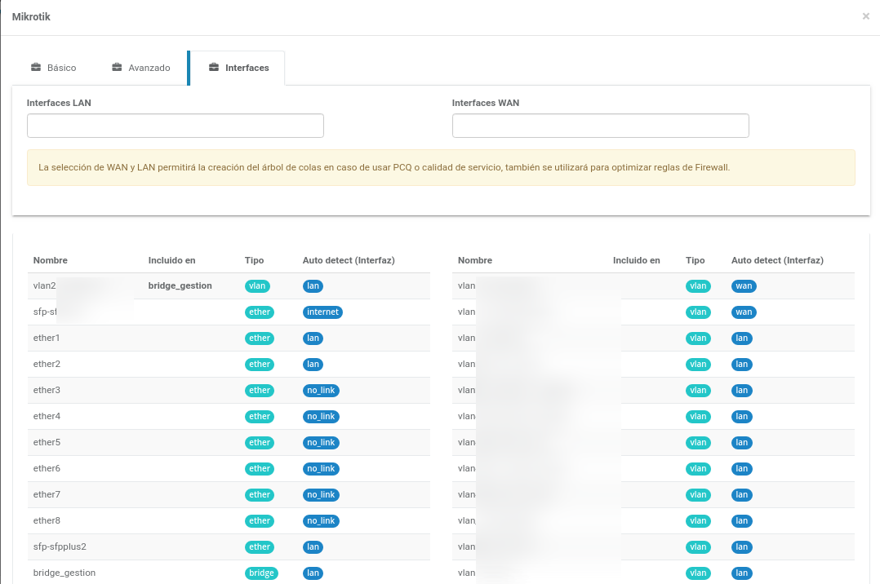
Task: Click the lan badge in bridge_gestion row
Action: [x=313, y=573]
